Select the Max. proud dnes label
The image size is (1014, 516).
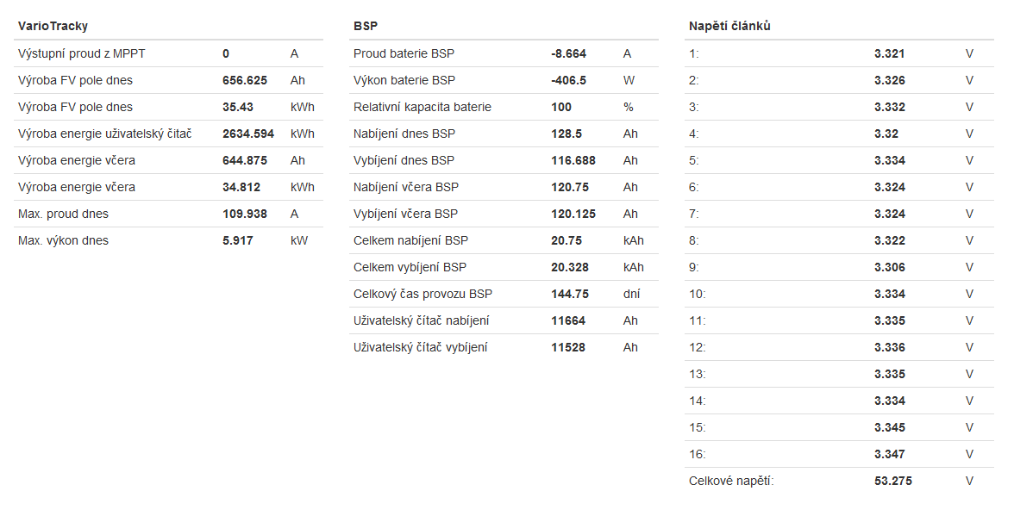(63, 214)
